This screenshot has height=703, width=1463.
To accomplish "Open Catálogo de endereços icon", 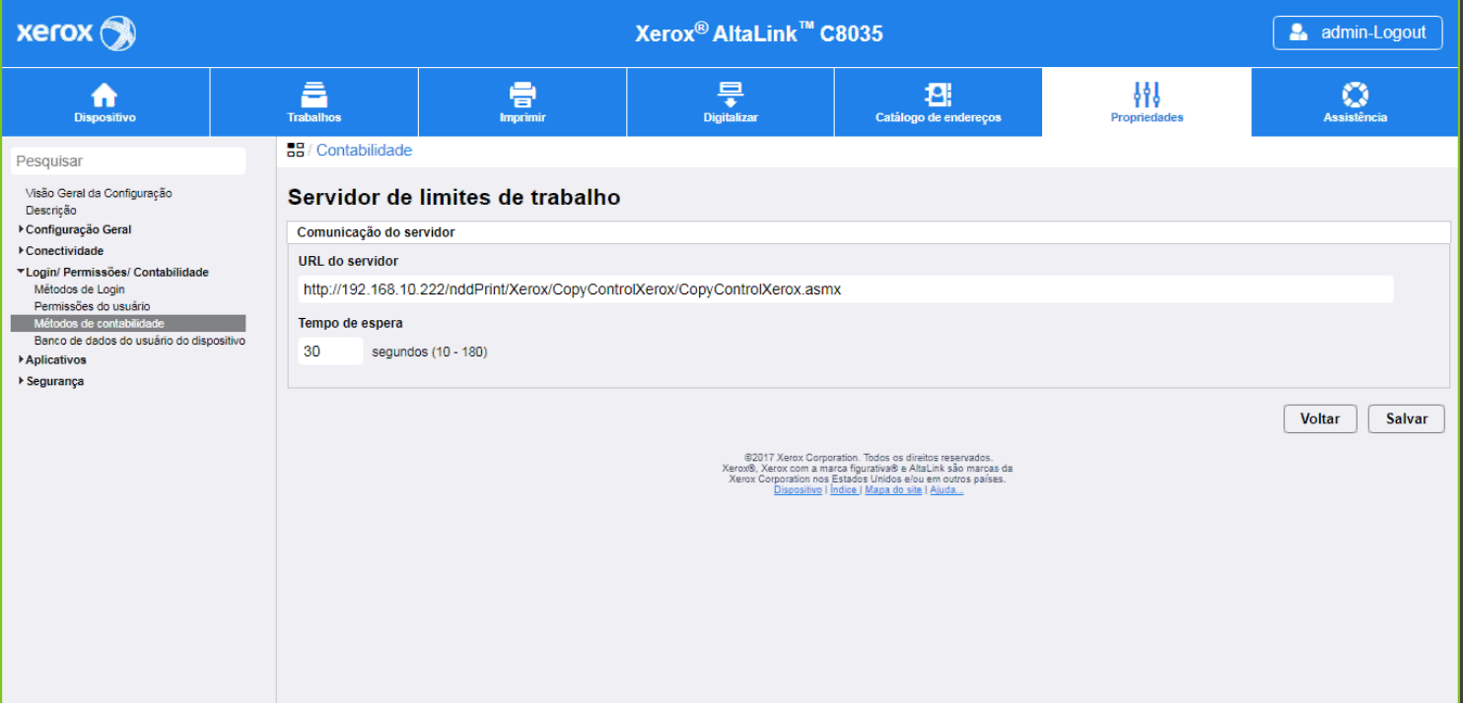I will [938, 95].
